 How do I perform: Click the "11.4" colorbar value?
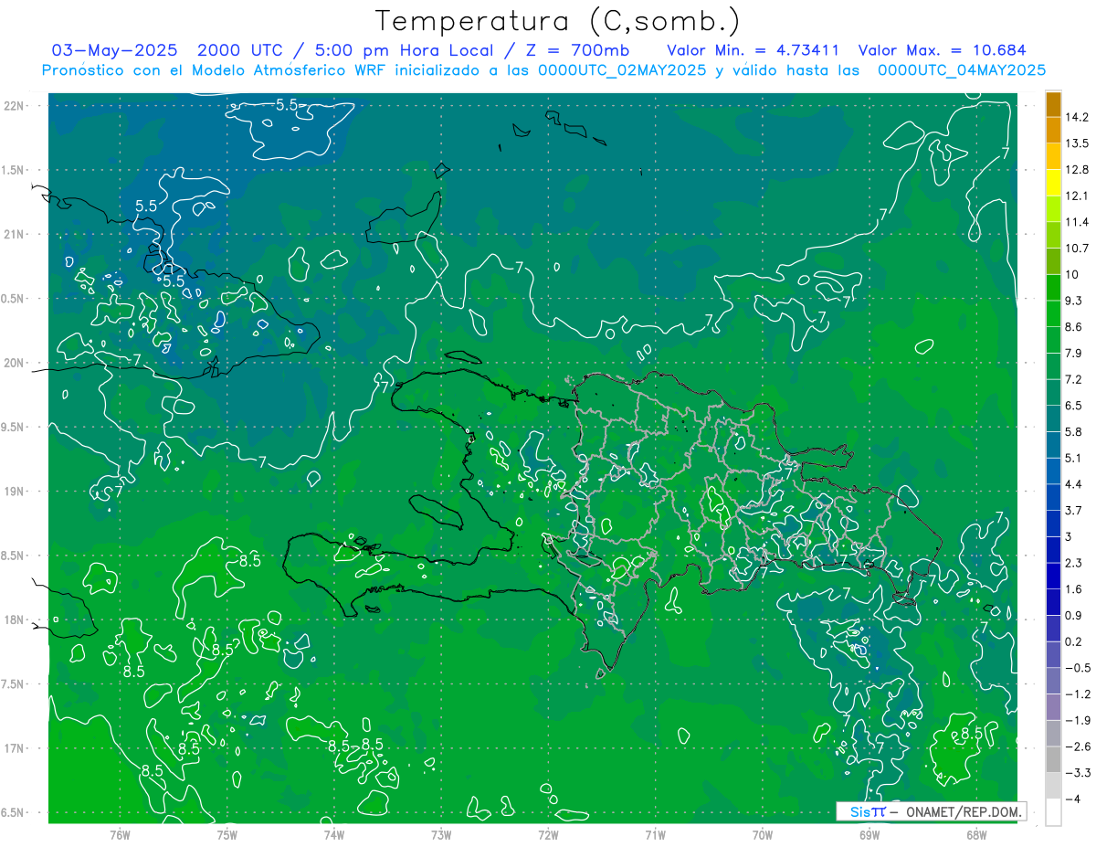[1078, 223]
